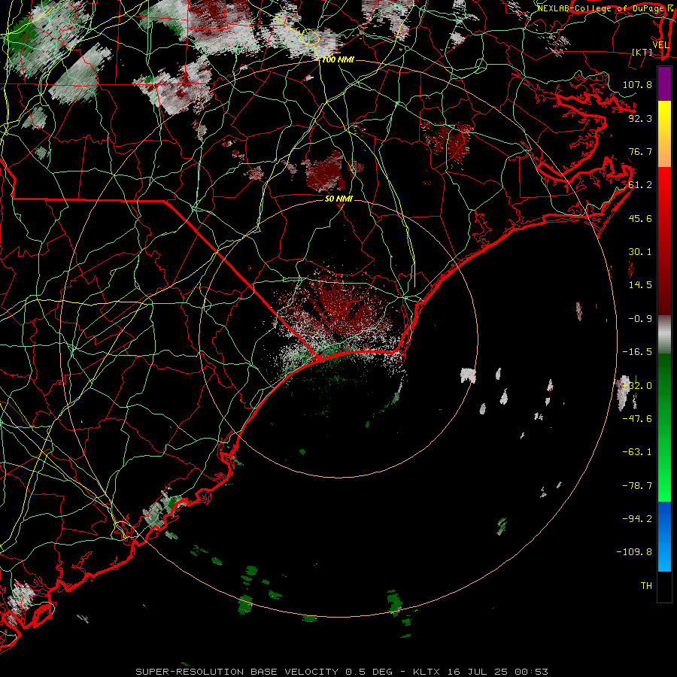Click the KLTX radar site identifier
The width and height of the screenshot is (677, 677).
coord(427,672)
